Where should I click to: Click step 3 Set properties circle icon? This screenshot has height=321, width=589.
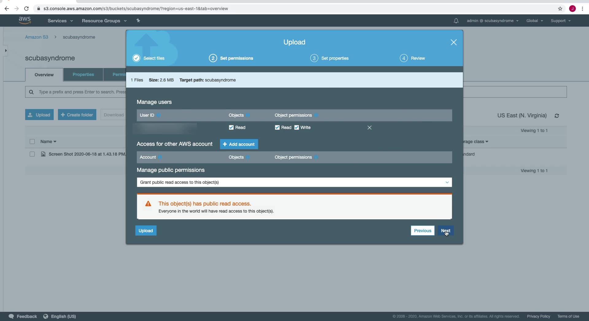pyautogui.click(x=314, y=58)
